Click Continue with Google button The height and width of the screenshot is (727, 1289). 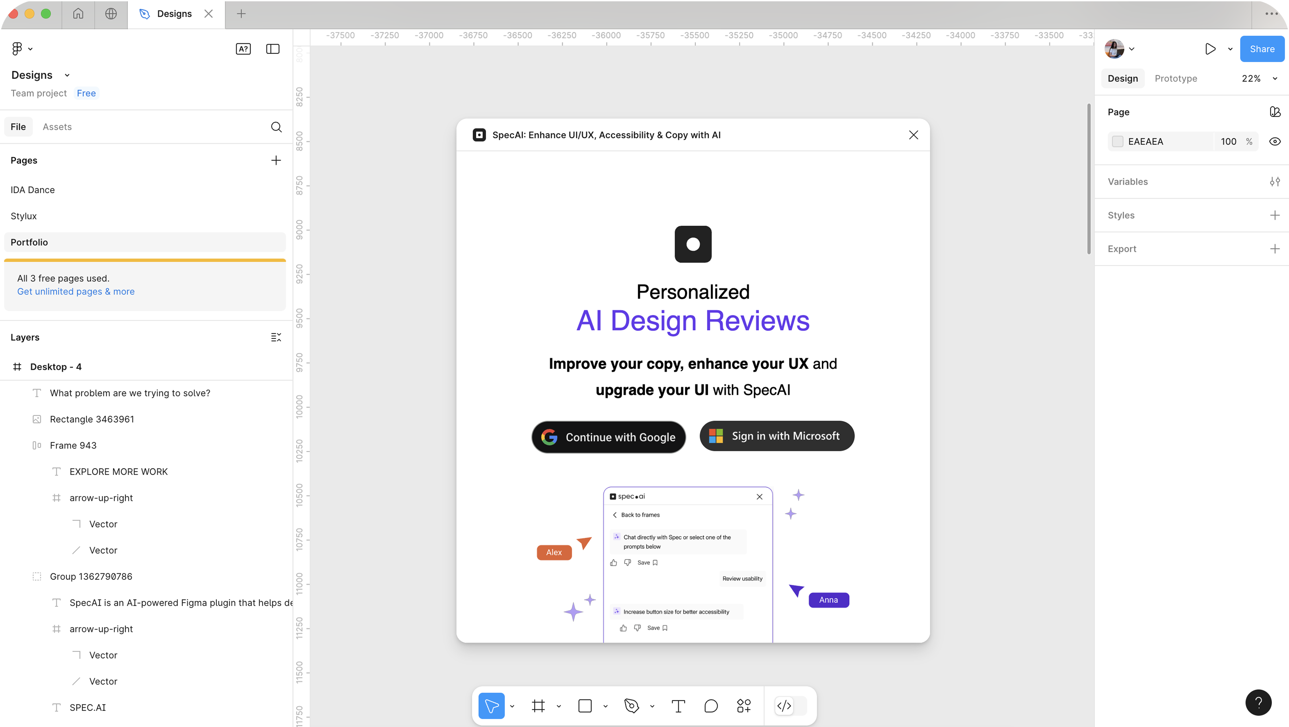(608, 437)
